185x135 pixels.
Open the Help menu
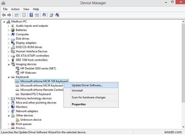36,9
